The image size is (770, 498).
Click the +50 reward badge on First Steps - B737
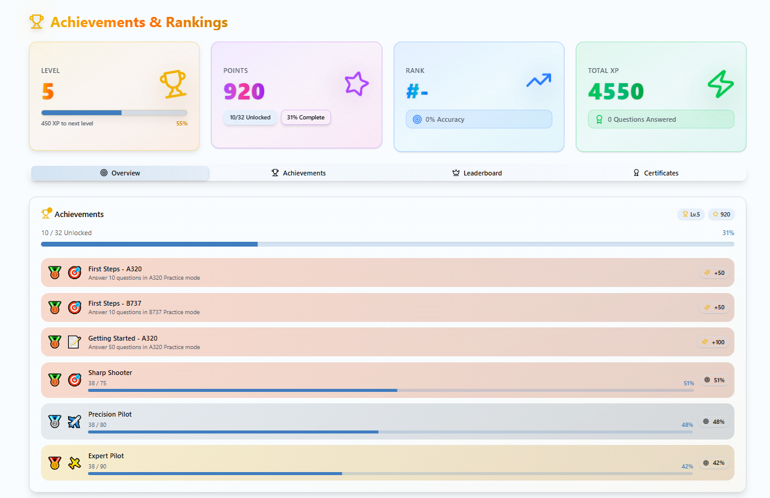pyautogui.click(x=715, y=307)
